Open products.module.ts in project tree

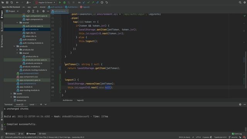31,67
